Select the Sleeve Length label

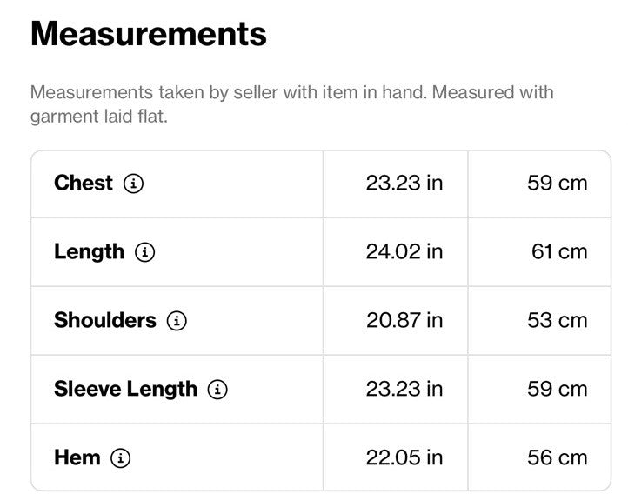point(125,390)
